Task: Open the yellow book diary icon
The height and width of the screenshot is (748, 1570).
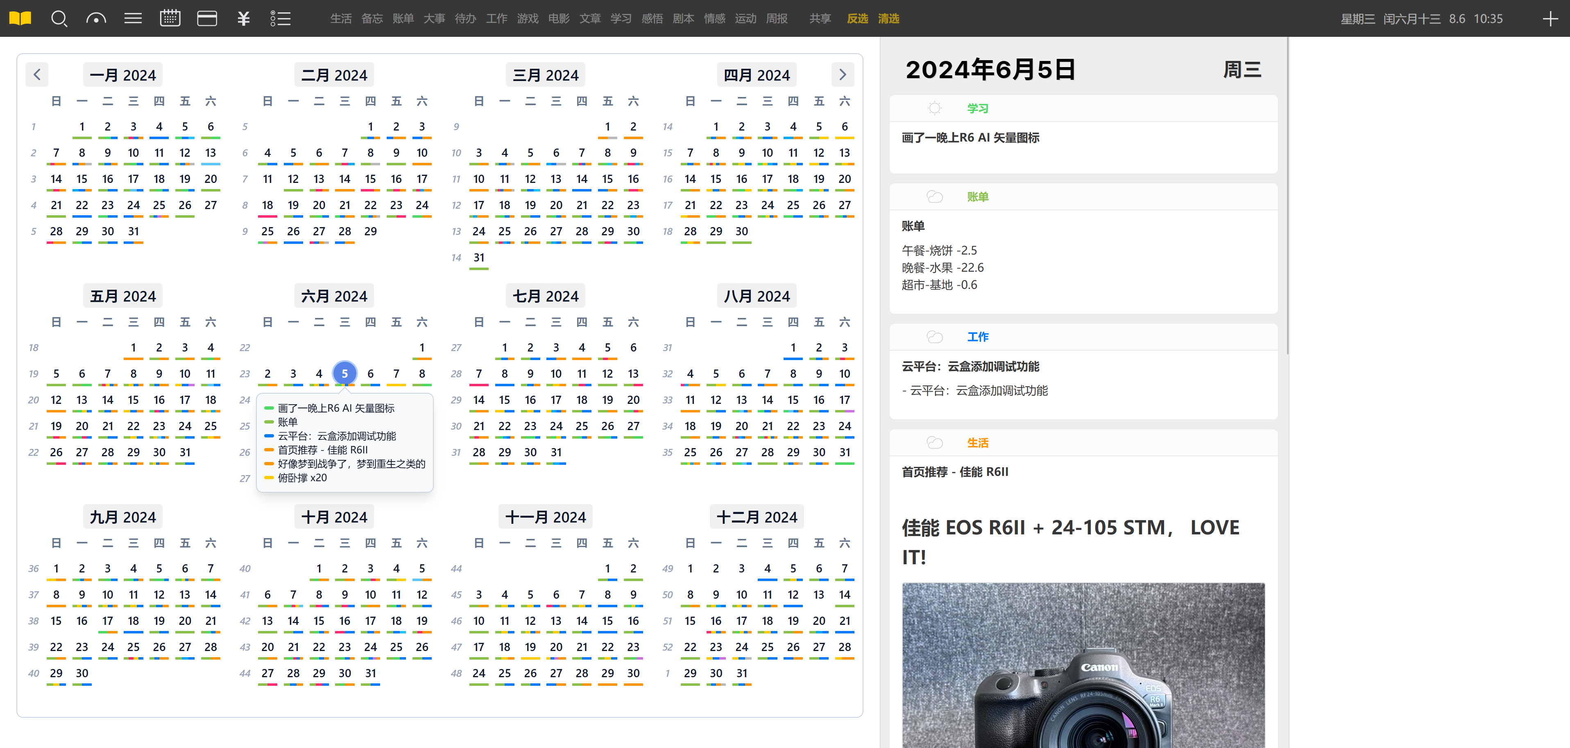Action: 20,18
